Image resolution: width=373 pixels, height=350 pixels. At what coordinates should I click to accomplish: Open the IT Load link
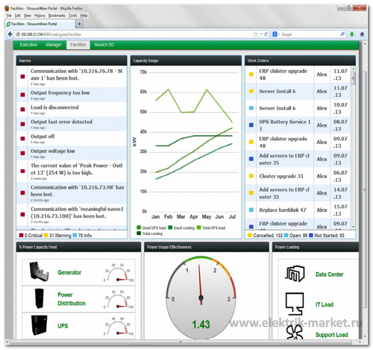pos(325,304)
